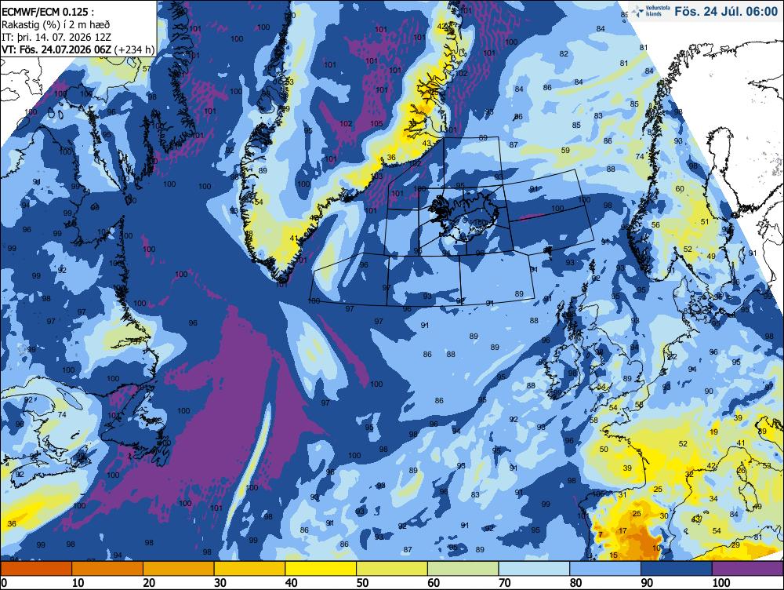The image size is (784, 590).
Task: Click the '34' humidity value on the map
Action: coord(713,498)
